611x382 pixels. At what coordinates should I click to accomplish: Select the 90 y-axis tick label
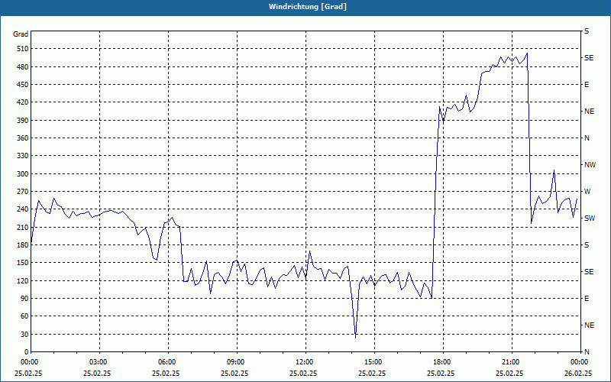(x=25, y=299)
